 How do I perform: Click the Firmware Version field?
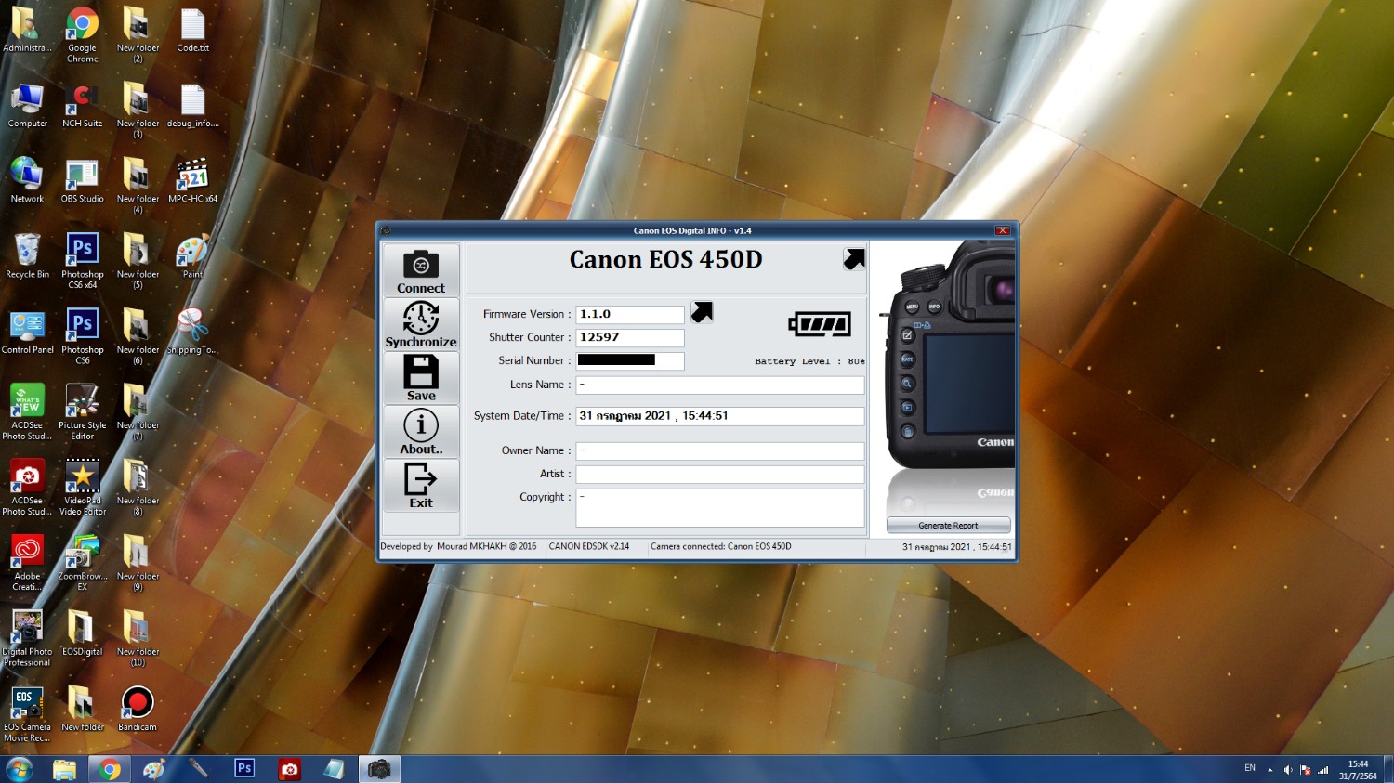630,315
